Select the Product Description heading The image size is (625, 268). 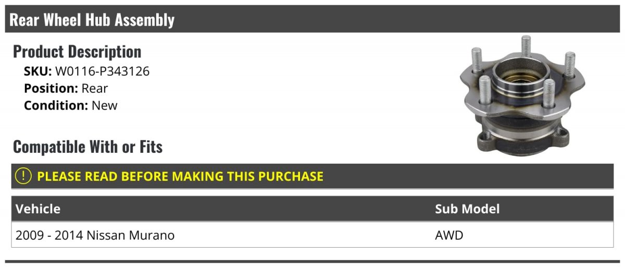click(x=77, y=52)
